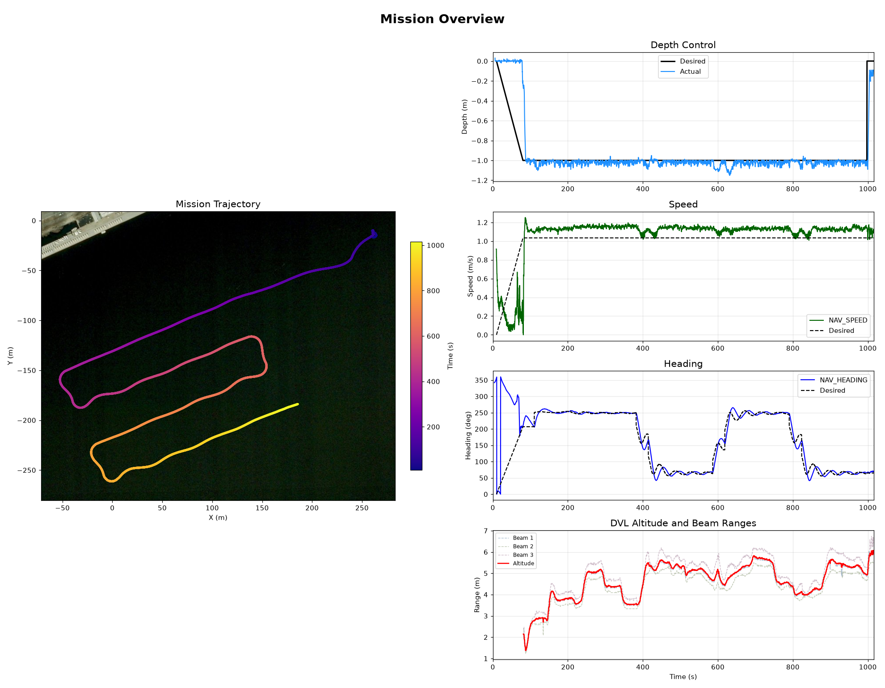Image resolution: width=885 pixels, height=688 pixels.
Task: Click the Time (s) colorbar label
Action: [x=451, y=356]
